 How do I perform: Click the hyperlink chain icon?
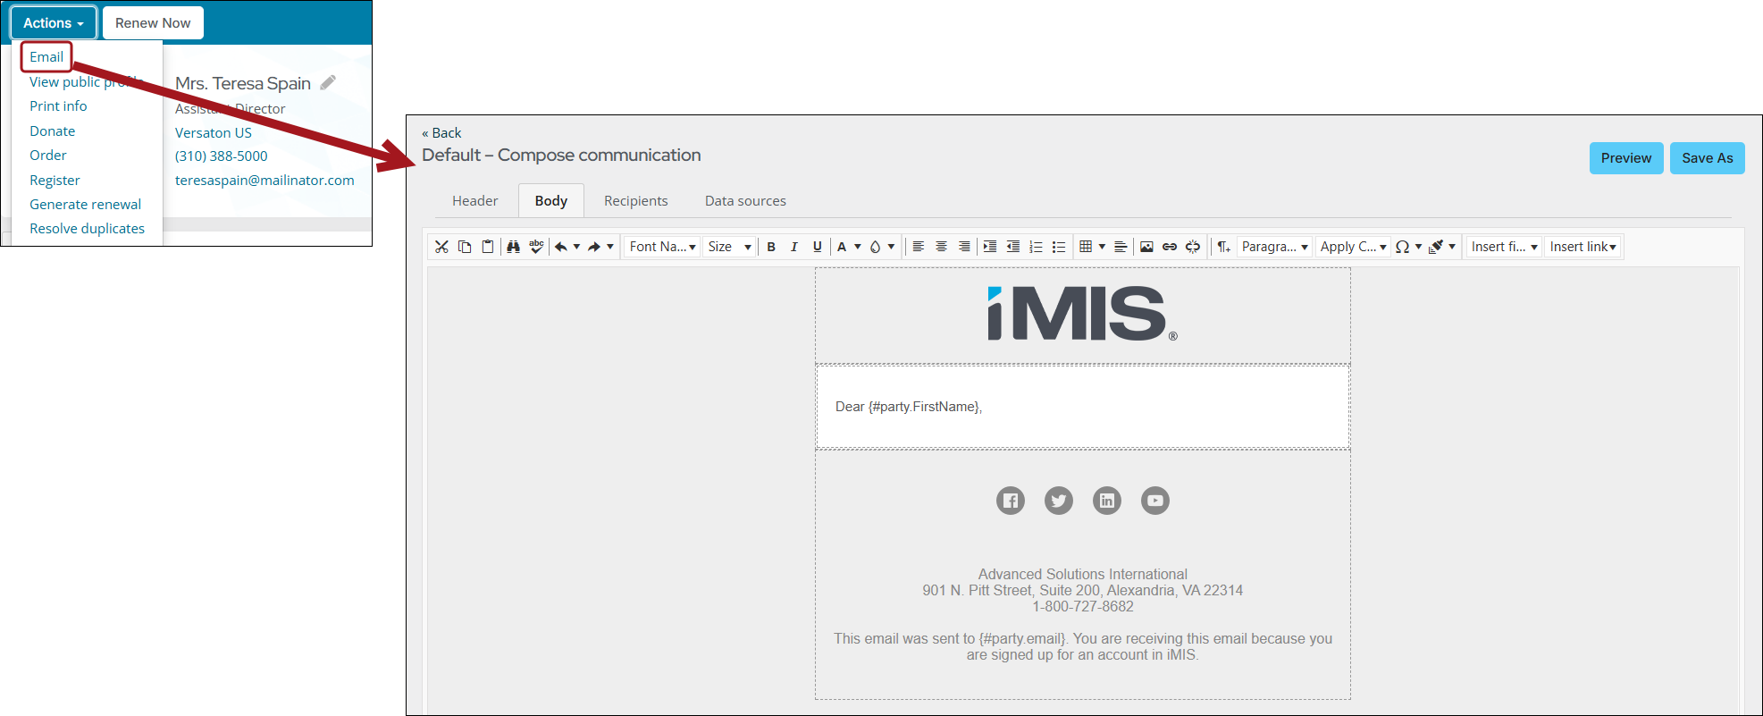click(x=1170, y=247)
